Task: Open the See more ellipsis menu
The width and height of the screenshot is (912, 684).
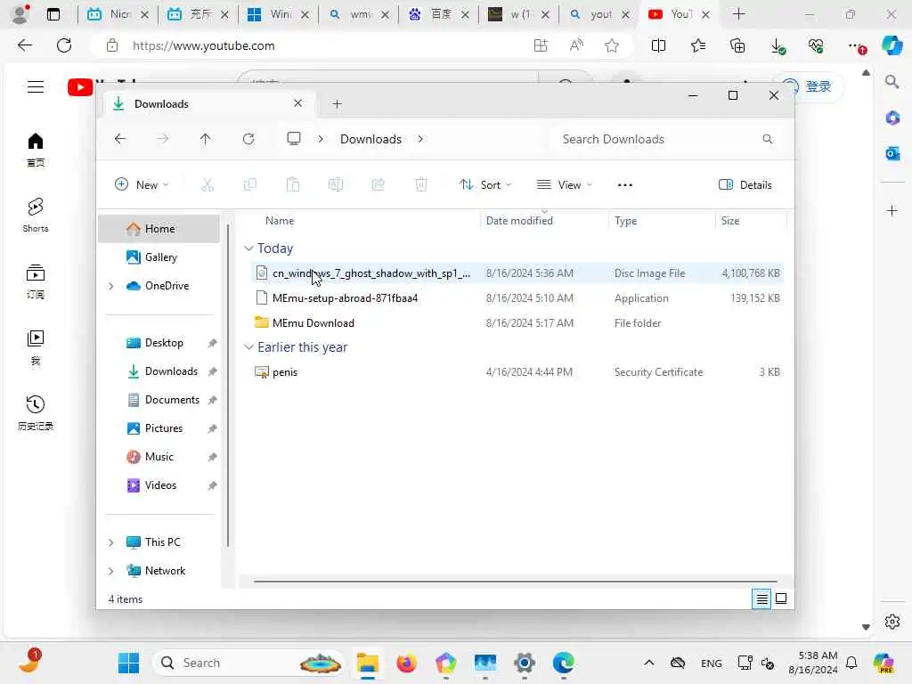Action: pos(624,185)
